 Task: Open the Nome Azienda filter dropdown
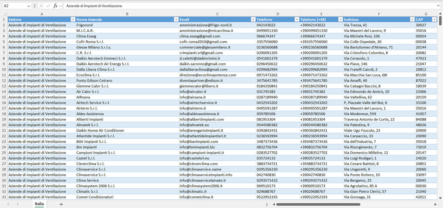click(176, 19)
